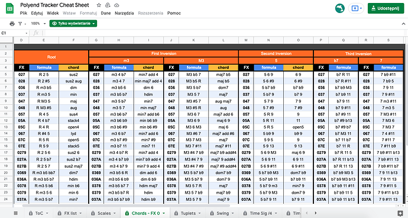
Task: Open the Dane menu
Action: (106, 13)
